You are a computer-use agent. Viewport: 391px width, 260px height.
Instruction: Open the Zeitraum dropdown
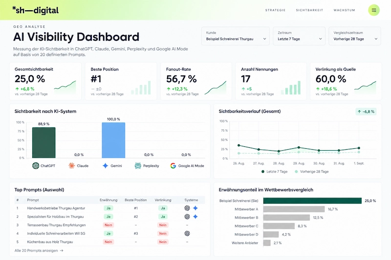(299, 36)
